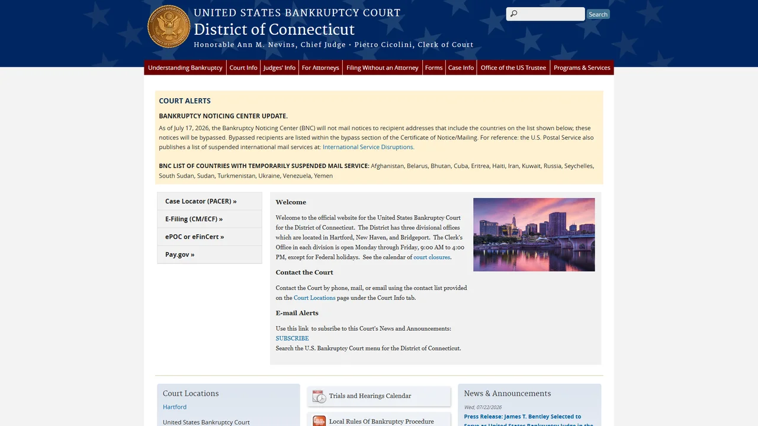Open the Pay.gov link

[x=209, y=254]
